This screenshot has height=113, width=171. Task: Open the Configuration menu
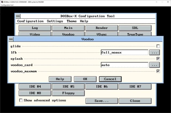coord(30,21)
